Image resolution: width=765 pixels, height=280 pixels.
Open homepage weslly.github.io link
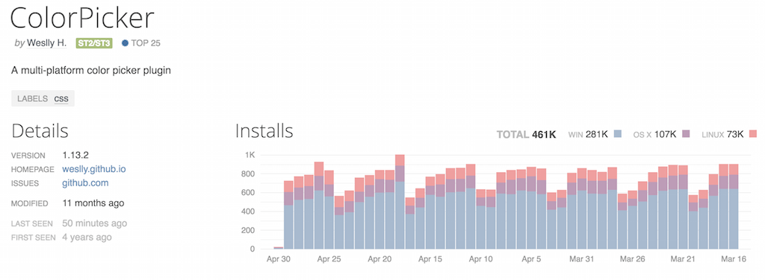[94, 169]
